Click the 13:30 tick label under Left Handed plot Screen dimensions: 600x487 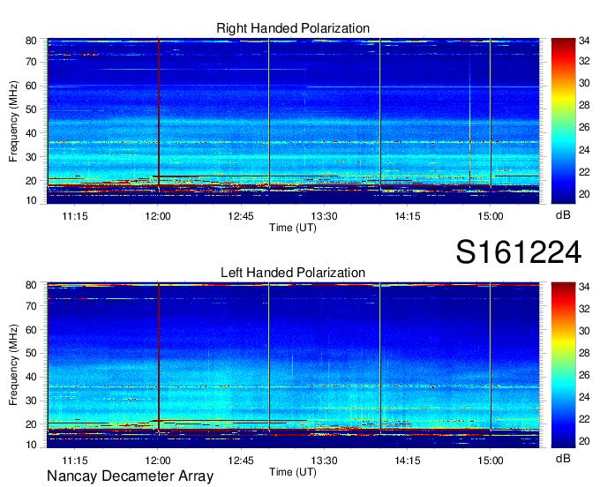(x=324, y=461)
